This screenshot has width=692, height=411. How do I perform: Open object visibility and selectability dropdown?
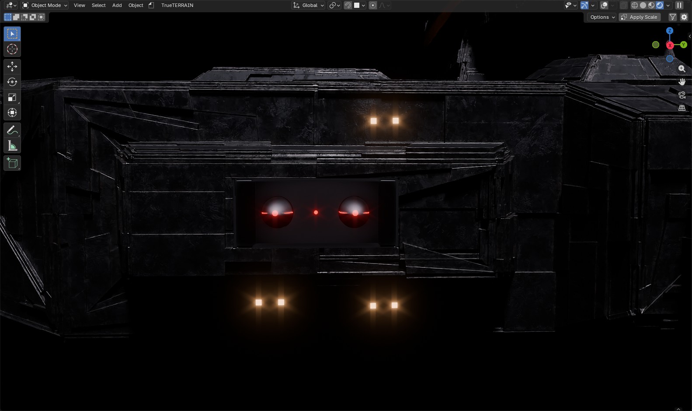[570, 5]
